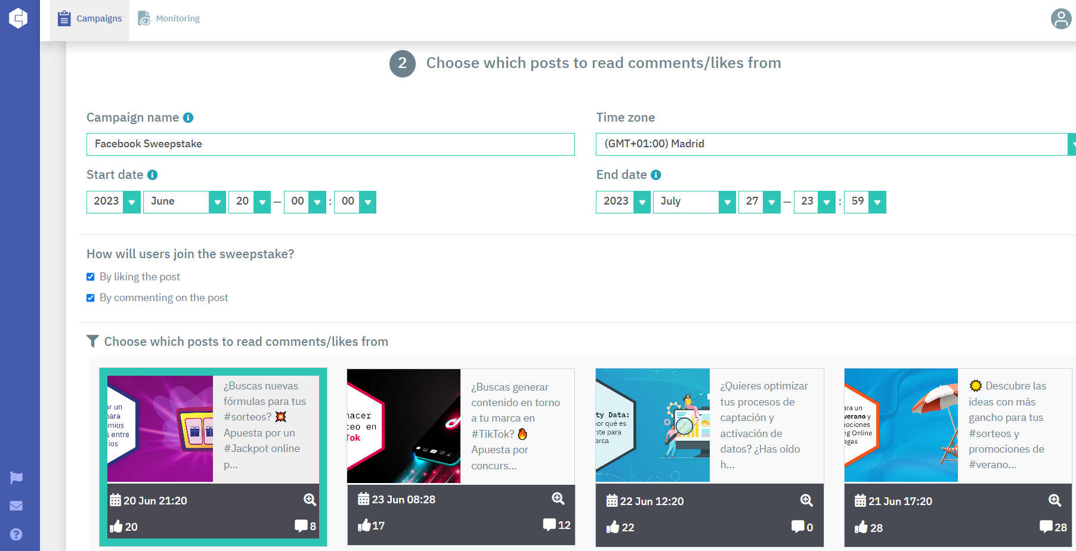Click the info icon next to 'Start date'
Image resolution: width=1076 pixels, height=551 pixels.
(153, 175)
